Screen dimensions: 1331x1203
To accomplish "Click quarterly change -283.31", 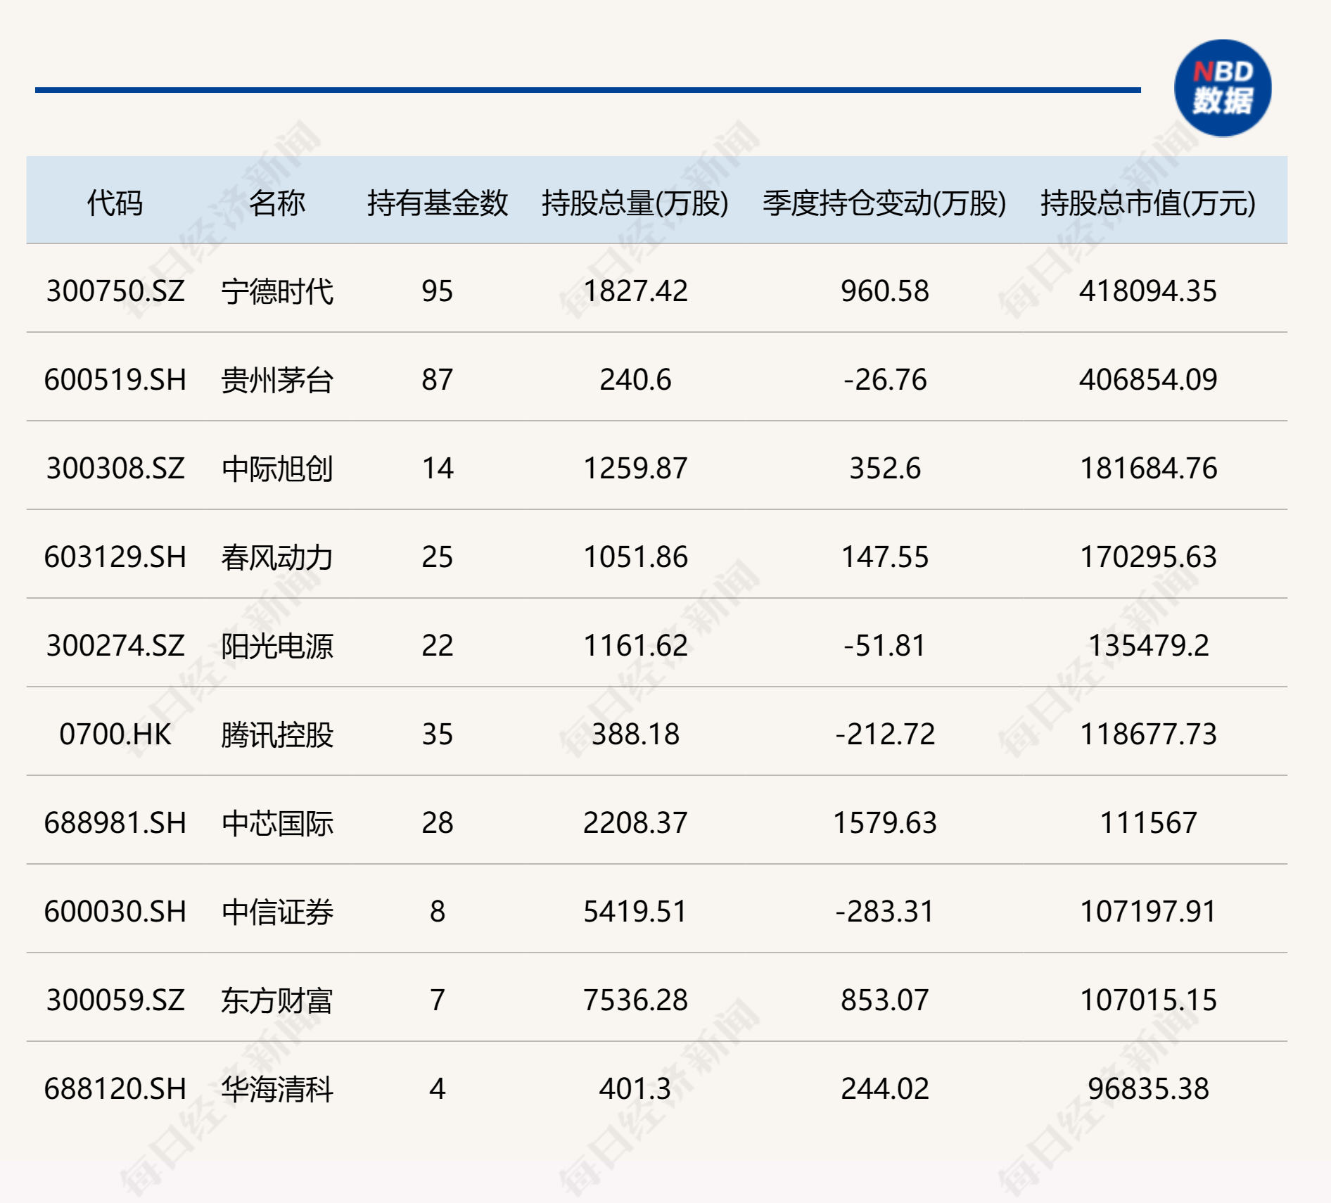I will pos(885,912).
